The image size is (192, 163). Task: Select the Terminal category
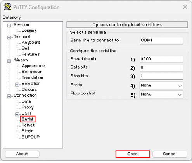[x=22, y=36]
